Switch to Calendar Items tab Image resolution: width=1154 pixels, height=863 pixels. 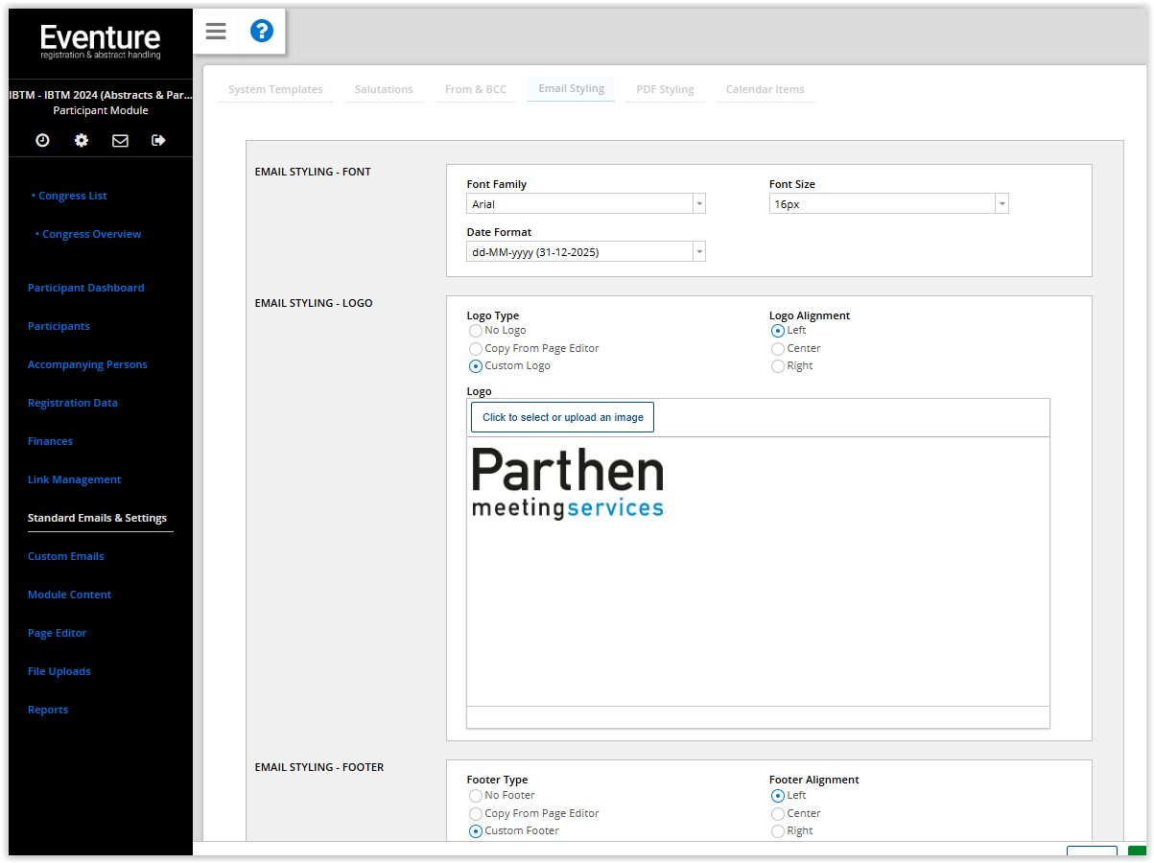pos(765,89)
